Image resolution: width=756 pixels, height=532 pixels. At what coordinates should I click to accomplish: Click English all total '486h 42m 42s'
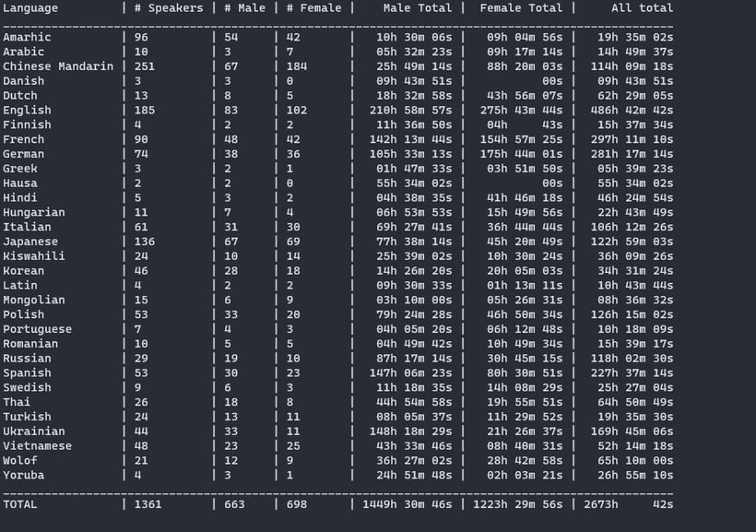click(x=632, y=110)
